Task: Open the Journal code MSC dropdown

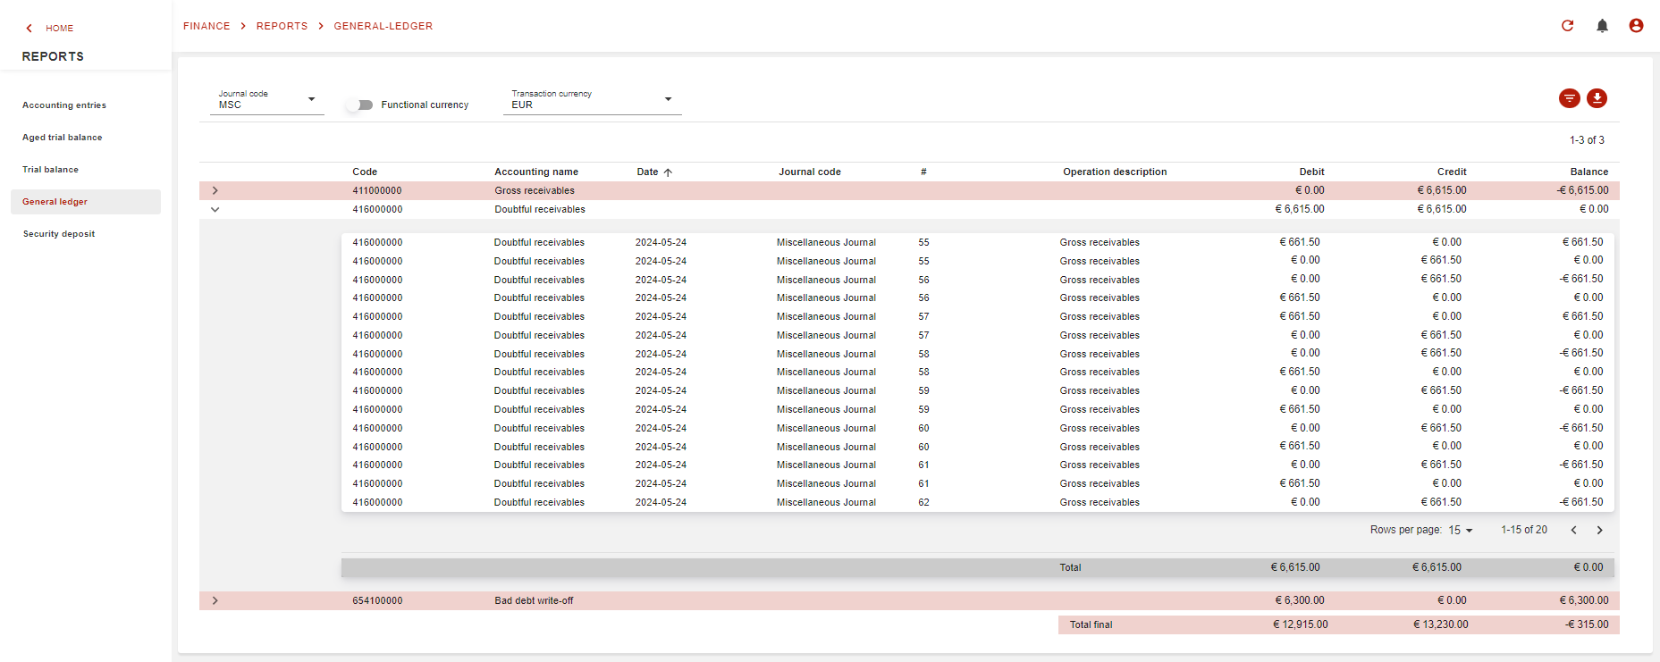Action: tap(267, 100)
